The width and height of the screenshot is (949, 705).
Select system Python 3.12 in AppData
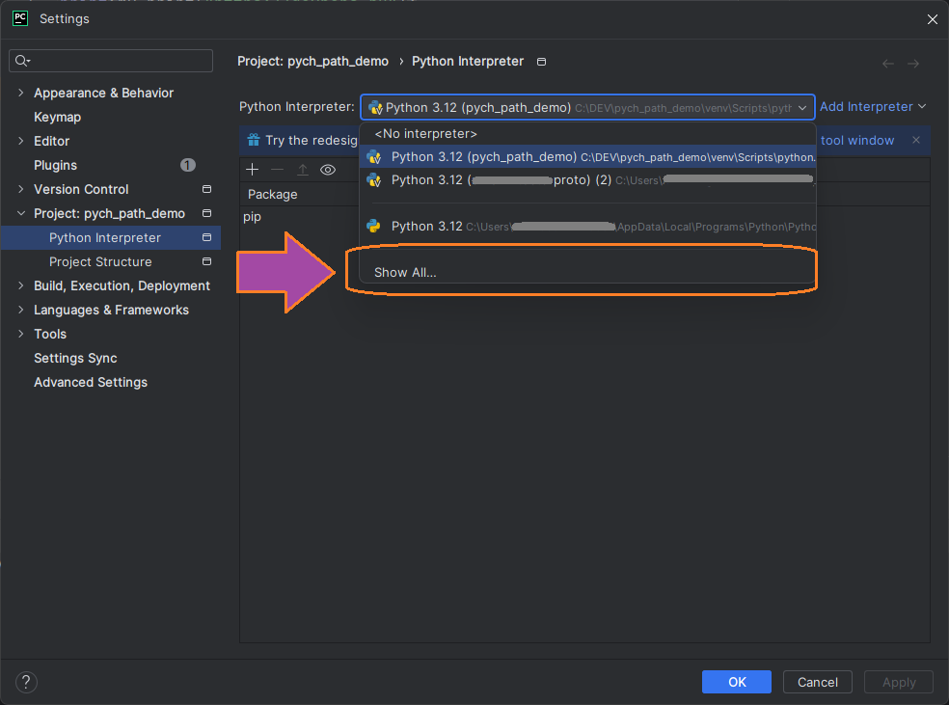(x=587, y=227)
